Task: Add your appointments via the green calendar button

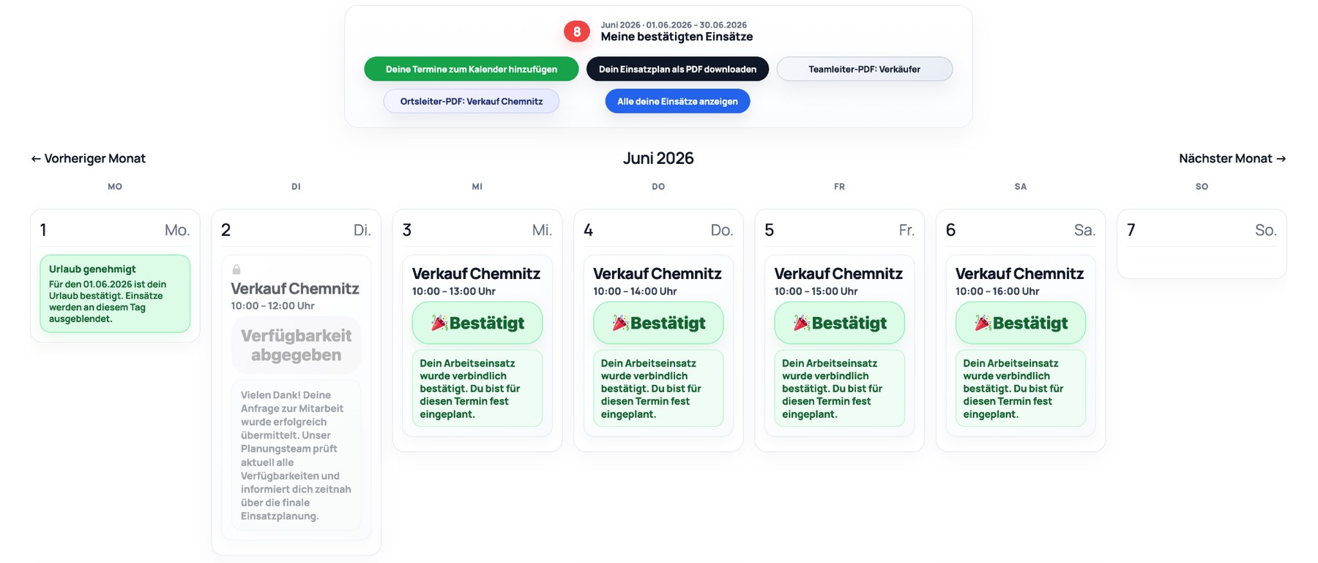Action: click(472, 69)
